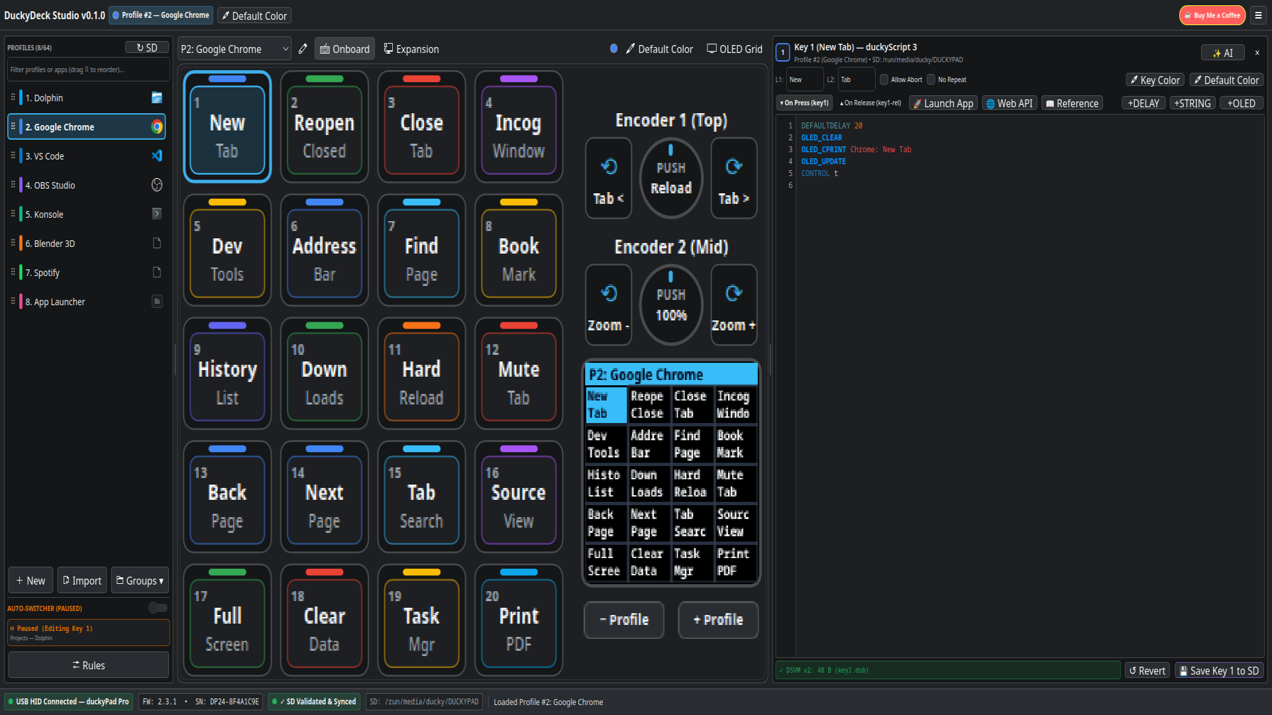
Task: Click the + Profile button
Action: (x=718, y=620)
